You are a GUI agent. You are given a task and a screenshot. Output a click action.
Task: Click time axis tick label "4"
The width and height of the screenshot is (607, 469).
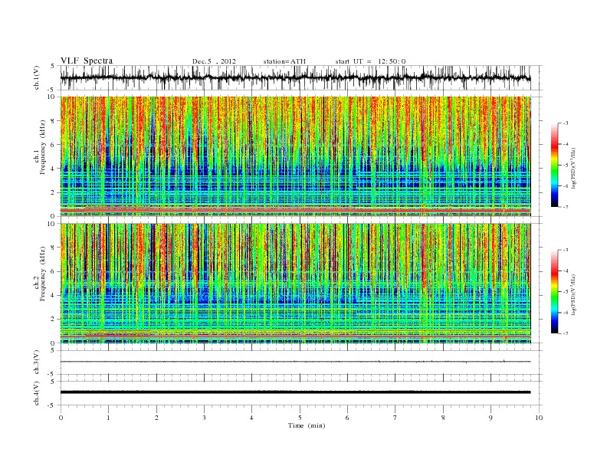coord(252,418)
